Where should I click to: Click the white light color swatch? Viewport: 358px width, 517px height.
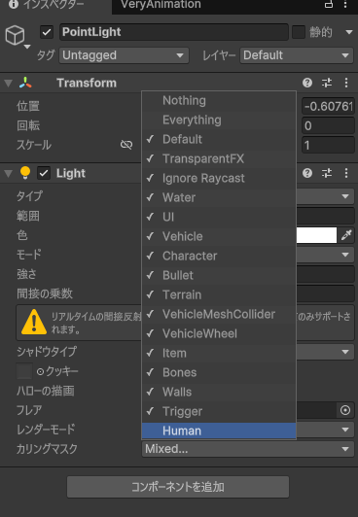(316, 235)
